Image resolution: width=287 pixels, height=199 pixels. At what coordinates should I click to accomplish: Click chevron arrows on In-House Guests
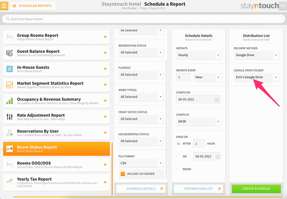tap(105, 69)
